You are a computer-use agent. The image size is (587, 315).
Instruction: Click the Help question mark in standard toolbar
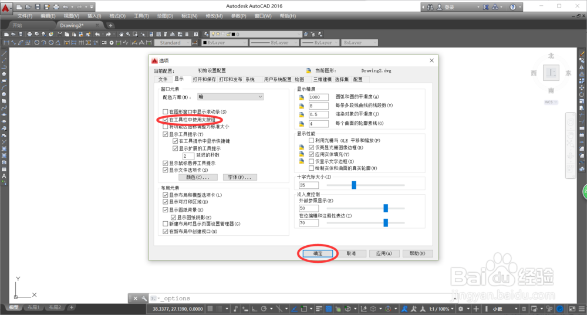pyautogui.click(x=196, y=34)
